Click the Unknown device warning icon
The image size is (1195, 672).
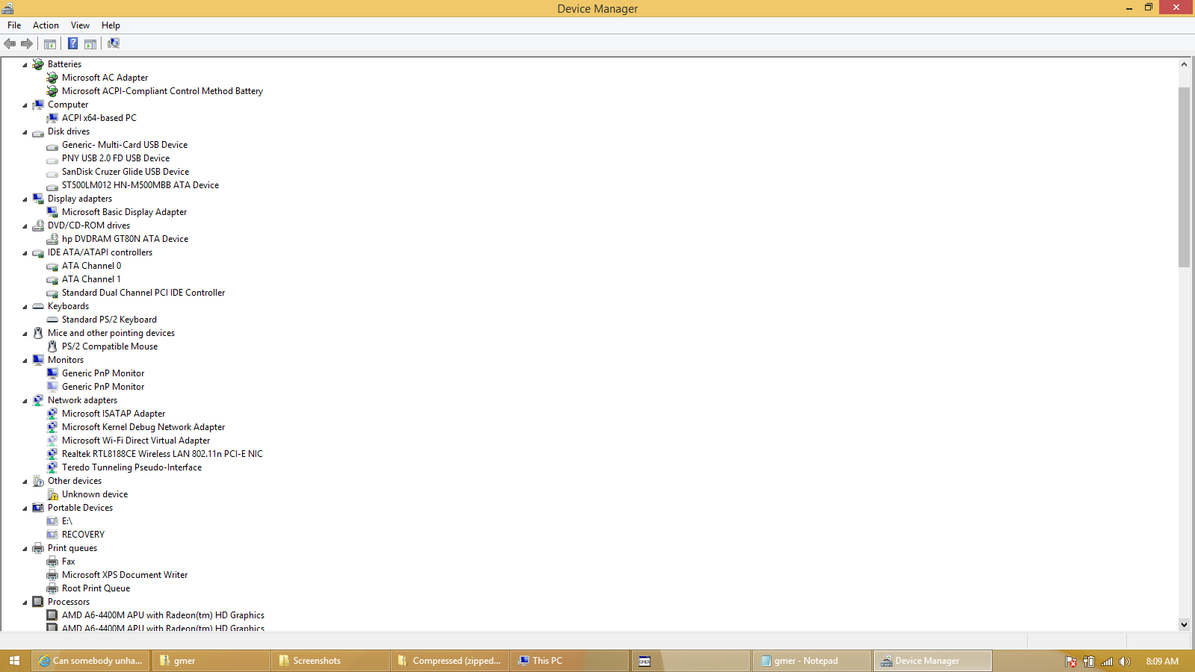tap(52, 494)
